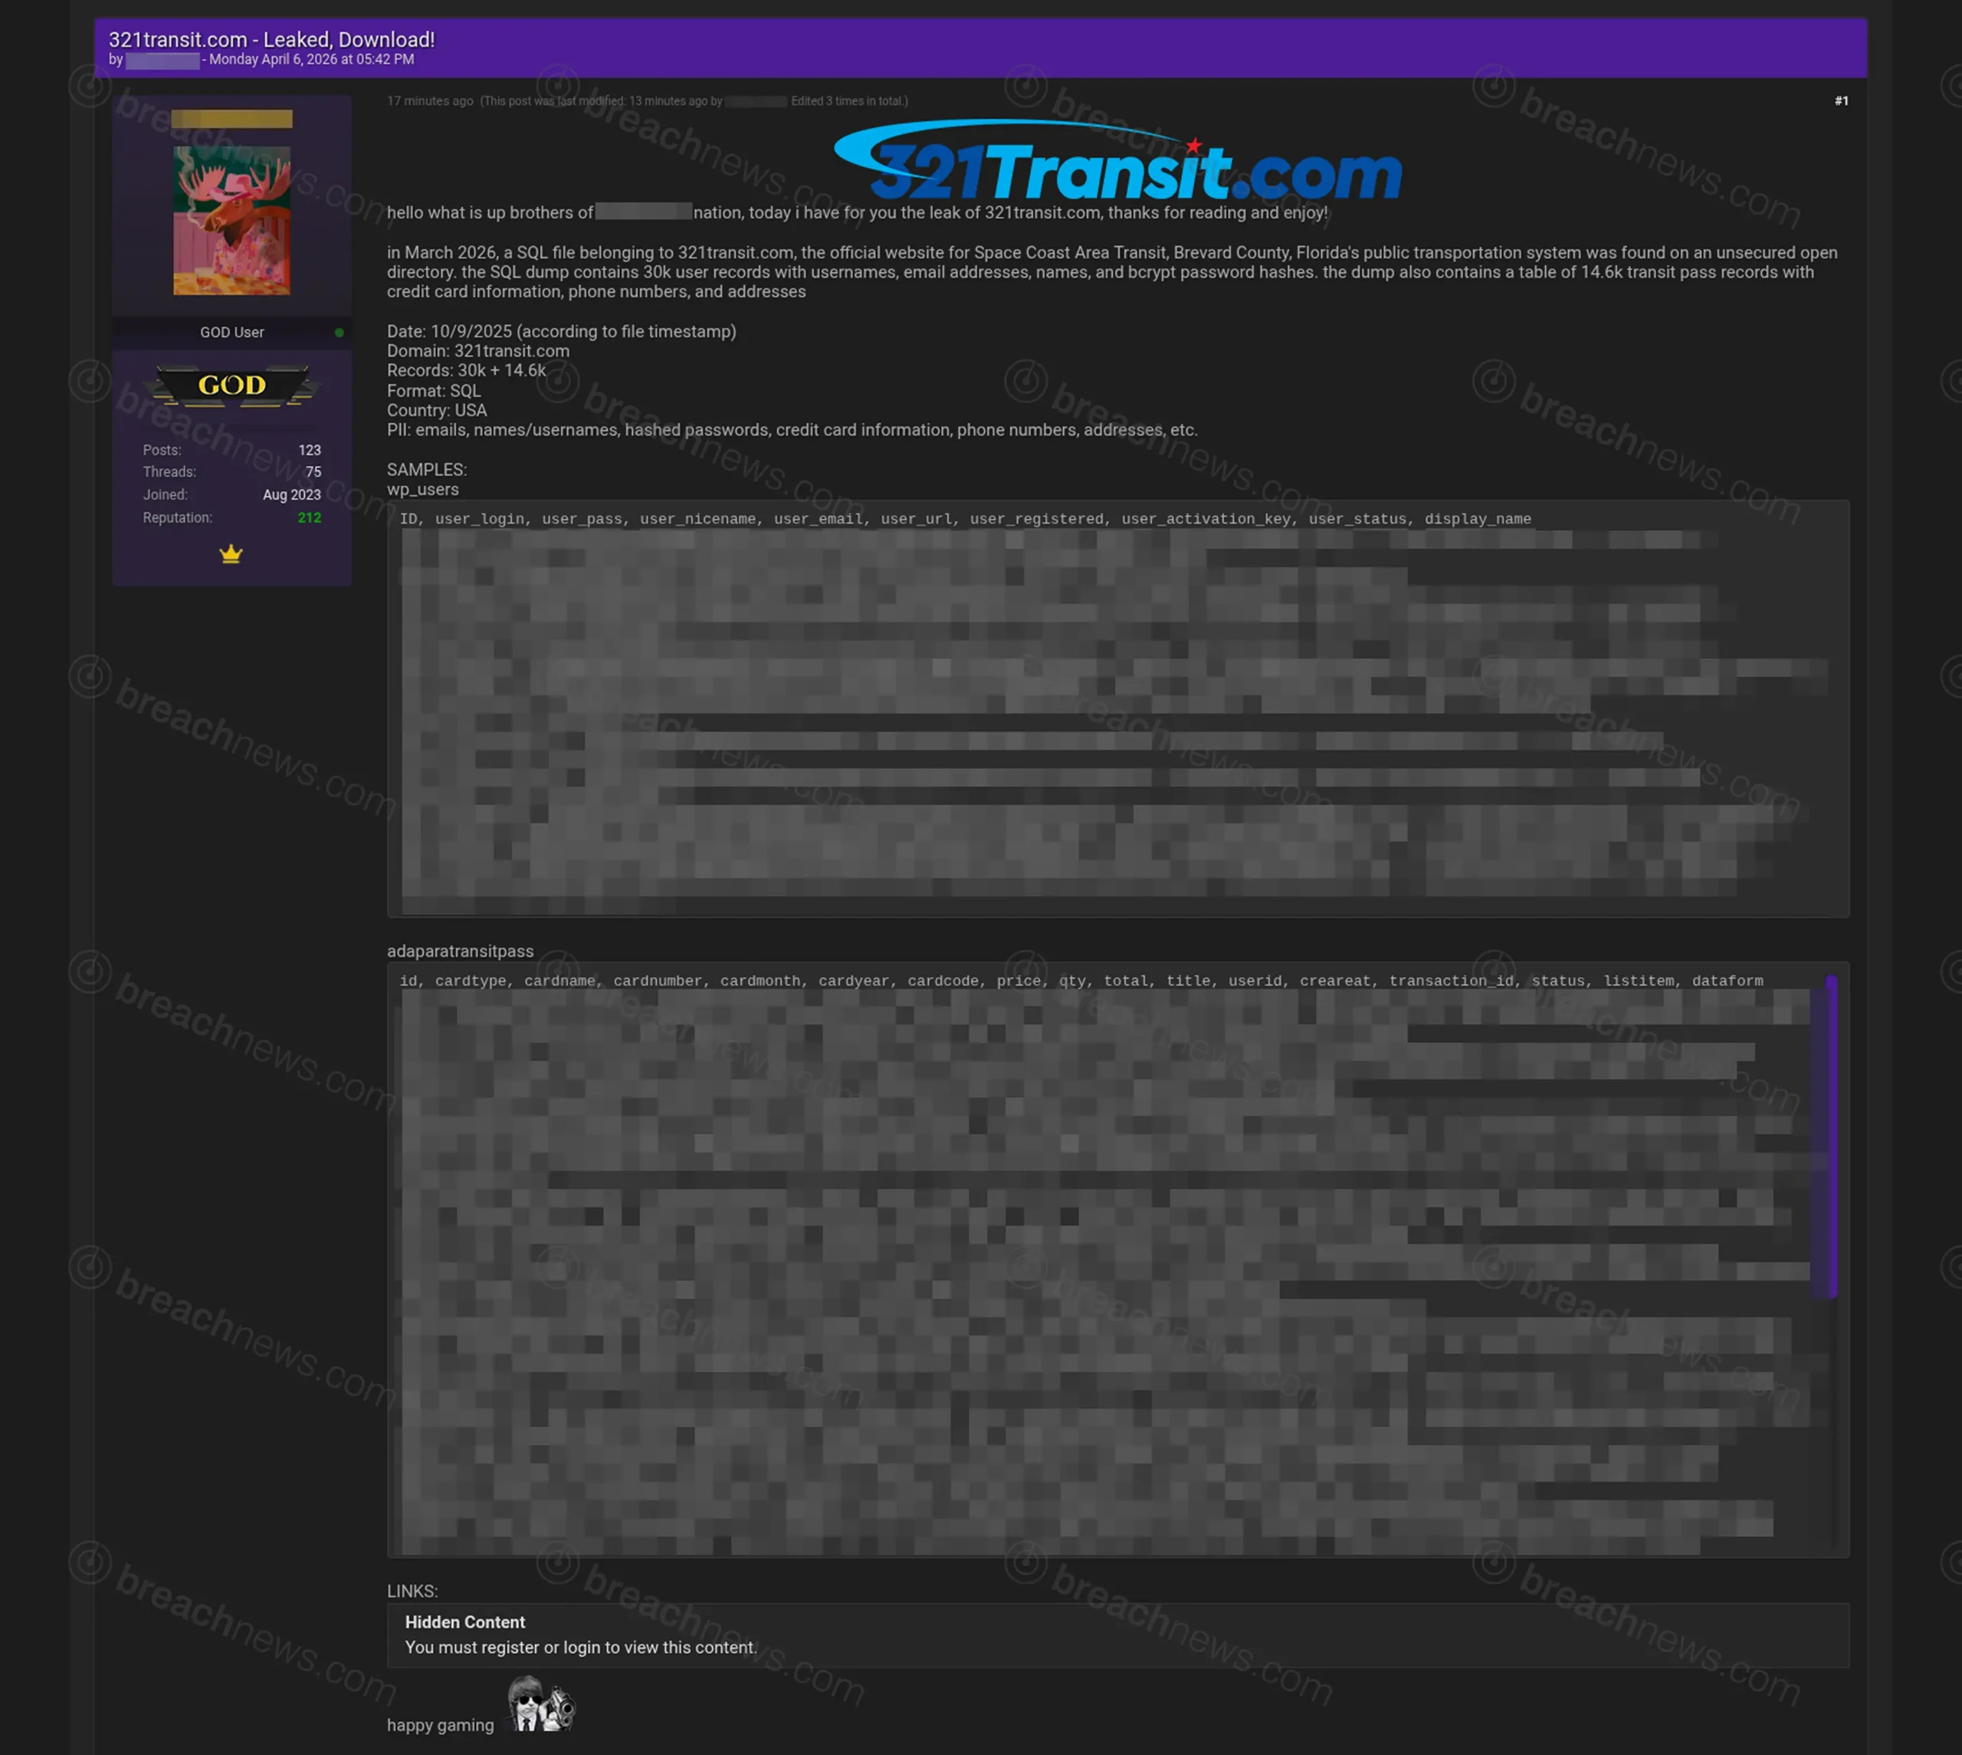Image resolution: width=1962 pixels, height=1755 pixels.
Task: View the user's 75 threads count
Action: pyautogui.click(x=313, y=472)
